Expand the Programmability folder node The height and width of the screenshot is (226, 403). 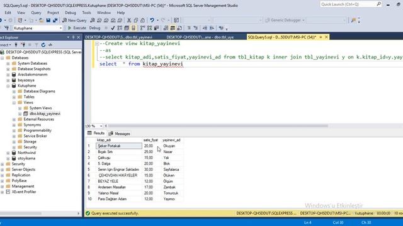click(x=14, y=131)
